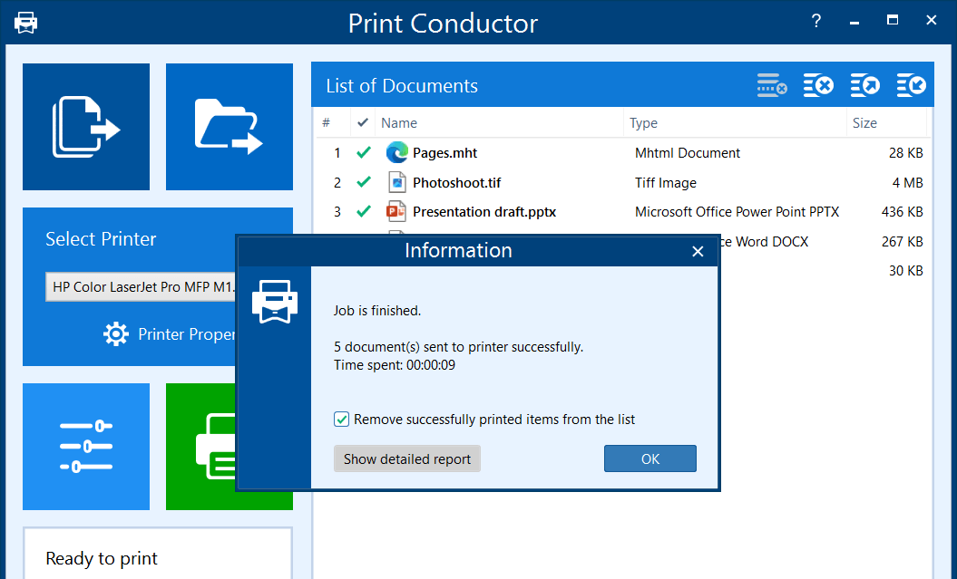The image size is (957, 579).
Task: Sort documents by the Type column header
Action: (x=643, y=123)
